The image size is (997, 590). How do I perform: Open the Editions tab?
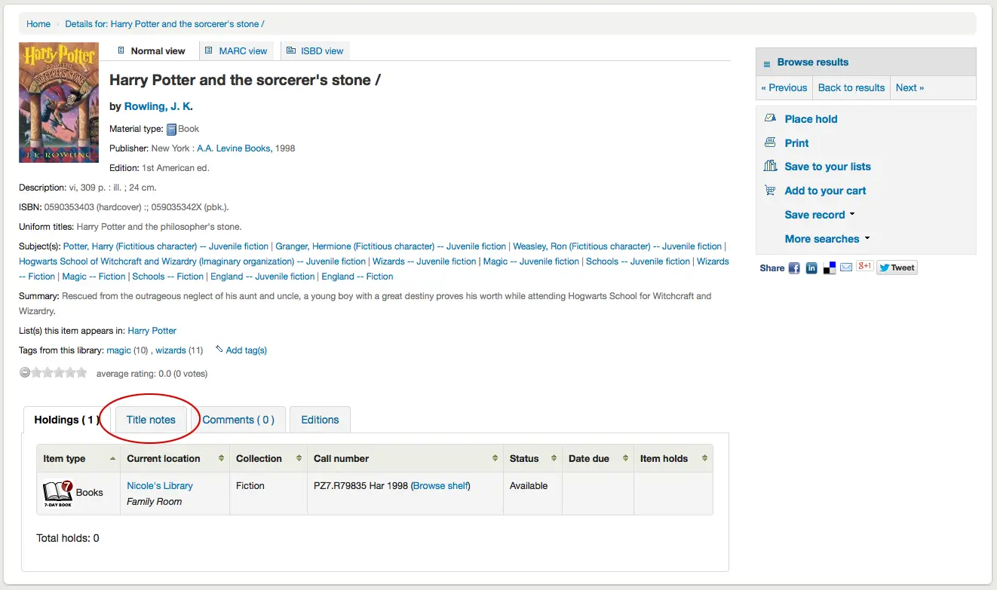pos(320,420)
